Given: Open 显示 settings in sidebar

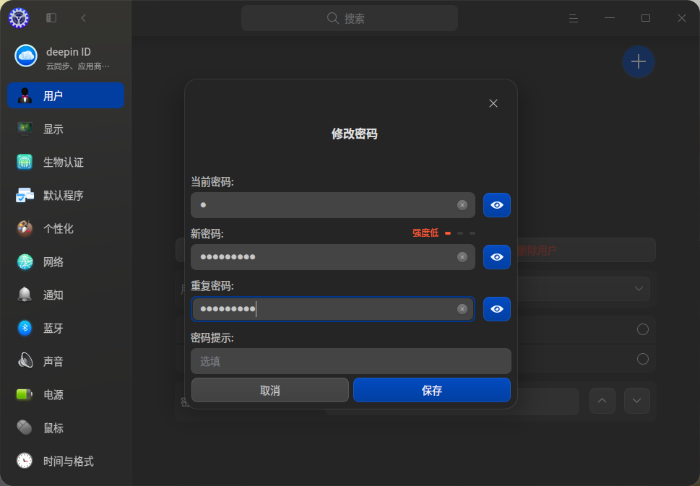Looking at the screenshot, I should [x=66, y=129].
